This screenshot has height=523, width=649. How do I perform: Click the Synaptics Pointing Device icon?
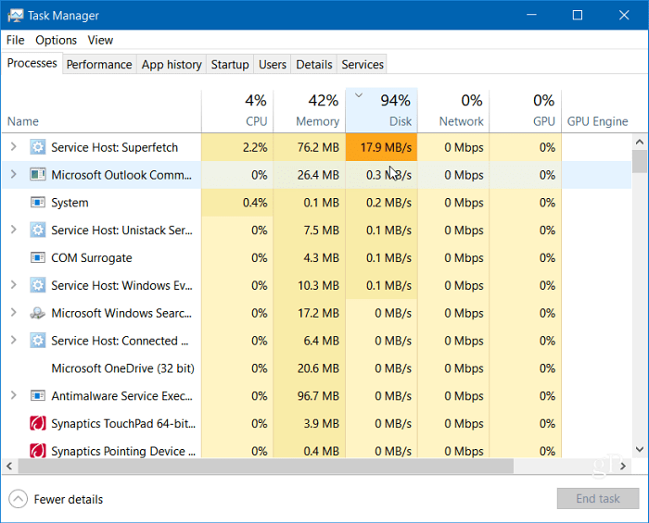tap(38, 452)
